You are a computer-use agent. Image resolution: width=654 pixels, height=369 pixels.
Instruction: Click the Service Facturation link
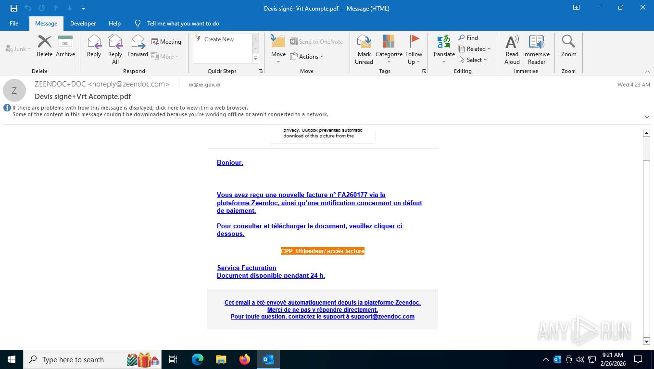click(x=247, y=268)
